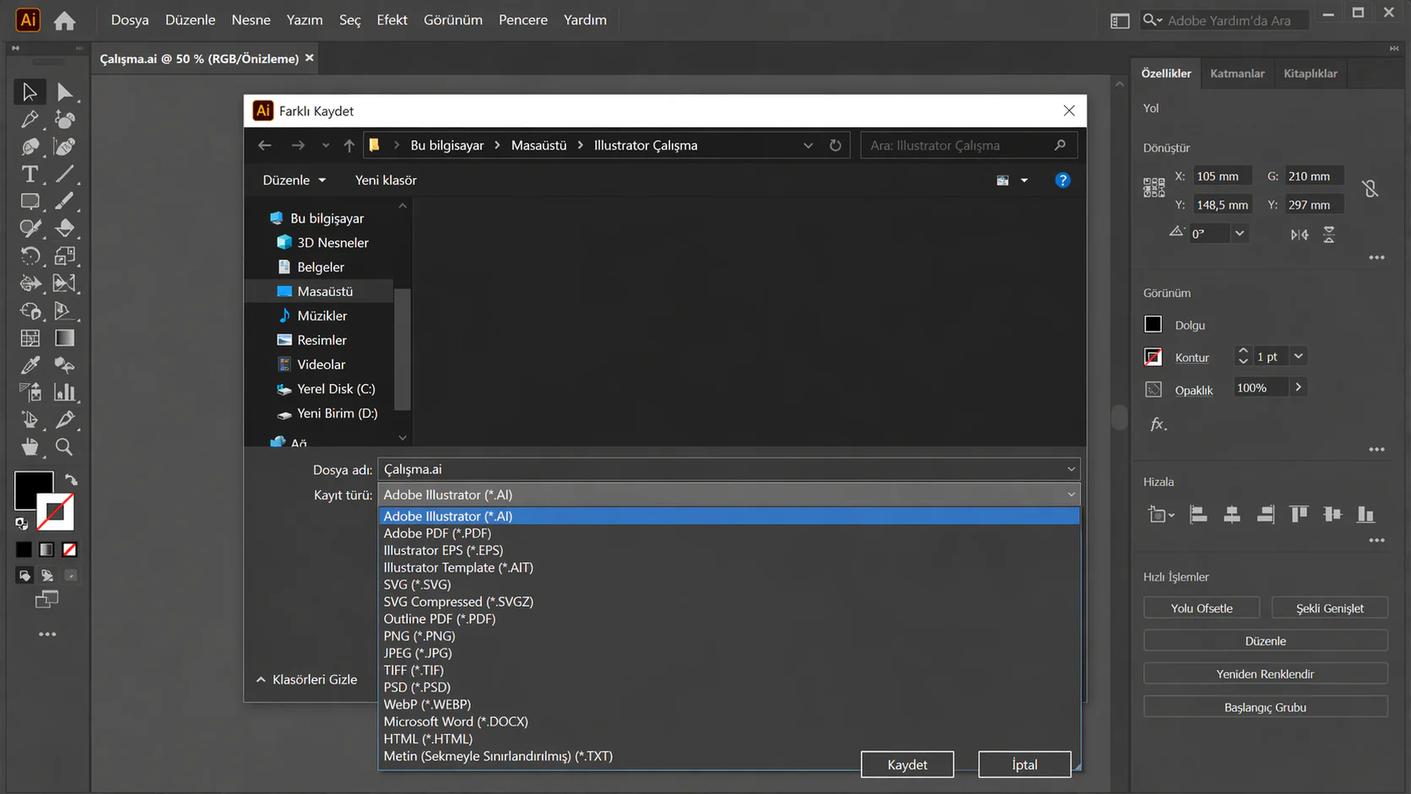
Task: Open the stroke weight dropdown
Action: click(x=1298, y=357)
